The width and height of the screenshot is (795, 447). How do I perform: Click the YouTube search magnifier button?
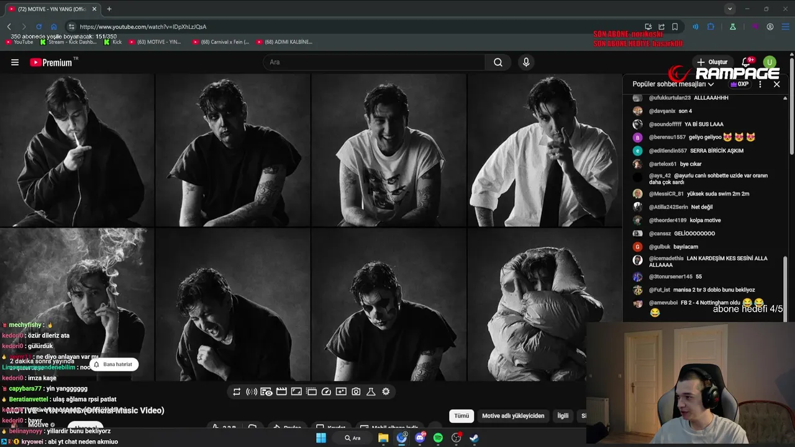pyautogui.click(x=498, y=62)
